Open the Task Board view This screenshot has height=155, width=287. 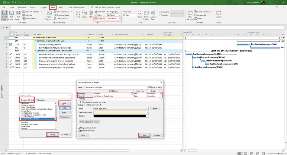click(18, 15)
